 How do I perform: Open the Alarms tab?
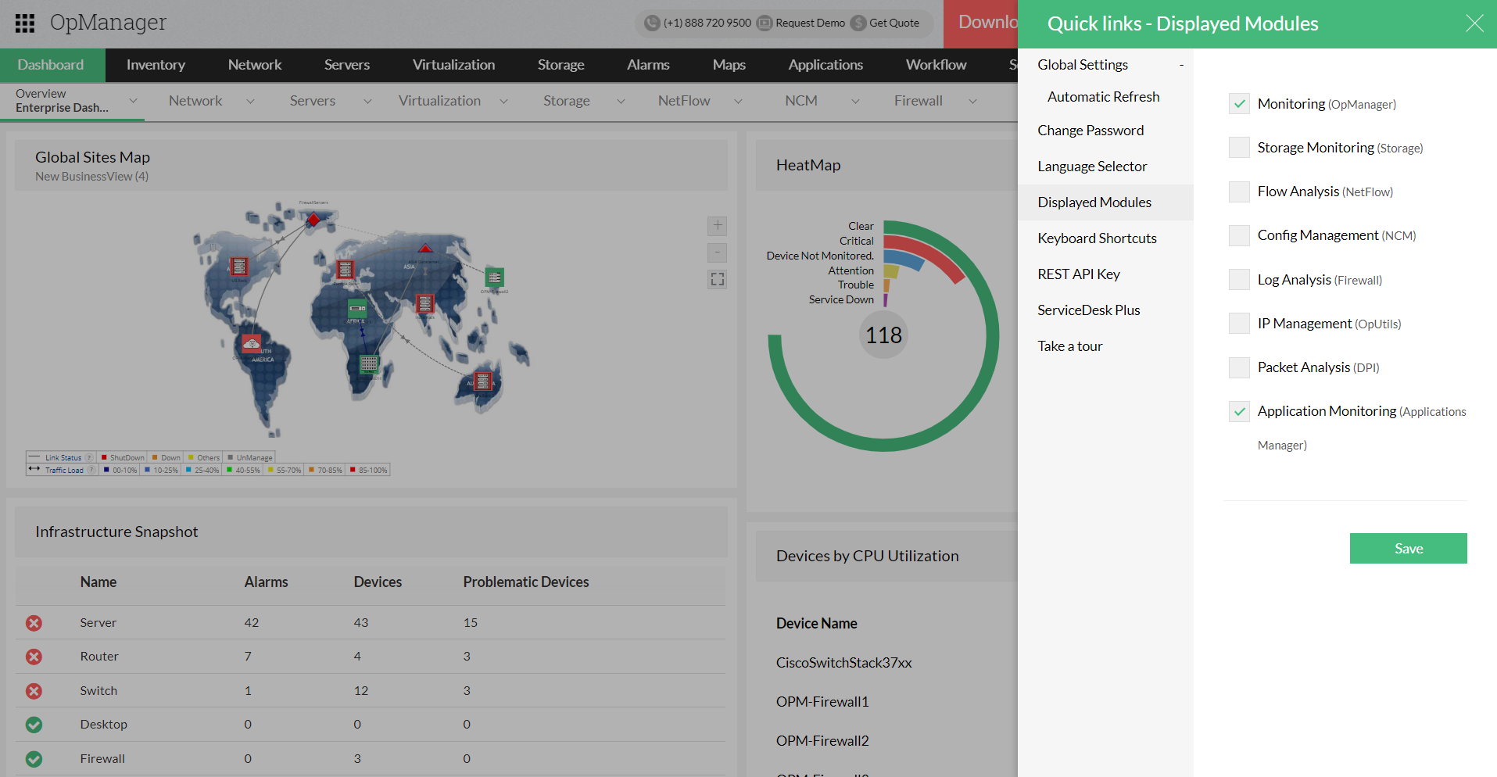(x=647, y=65)
